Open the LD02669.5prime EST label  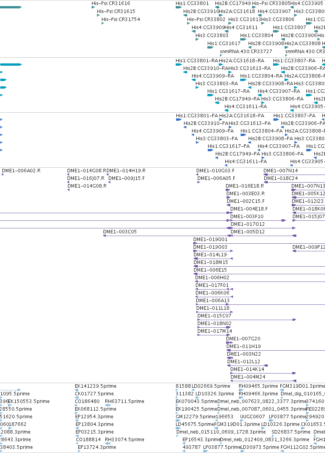pyautogui.click(x=211, y=386)
